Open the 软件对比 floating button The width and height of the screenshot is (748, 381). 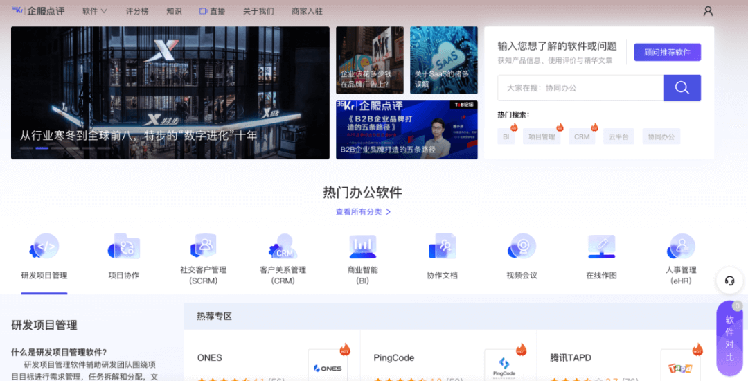pyautogui.click(x=729, y=338)
